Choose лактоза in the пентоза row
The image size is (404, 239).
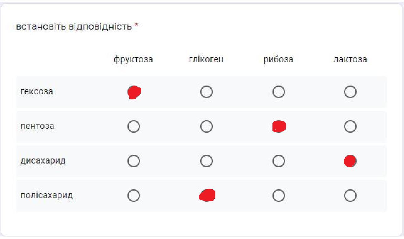(x=350, y=127)
